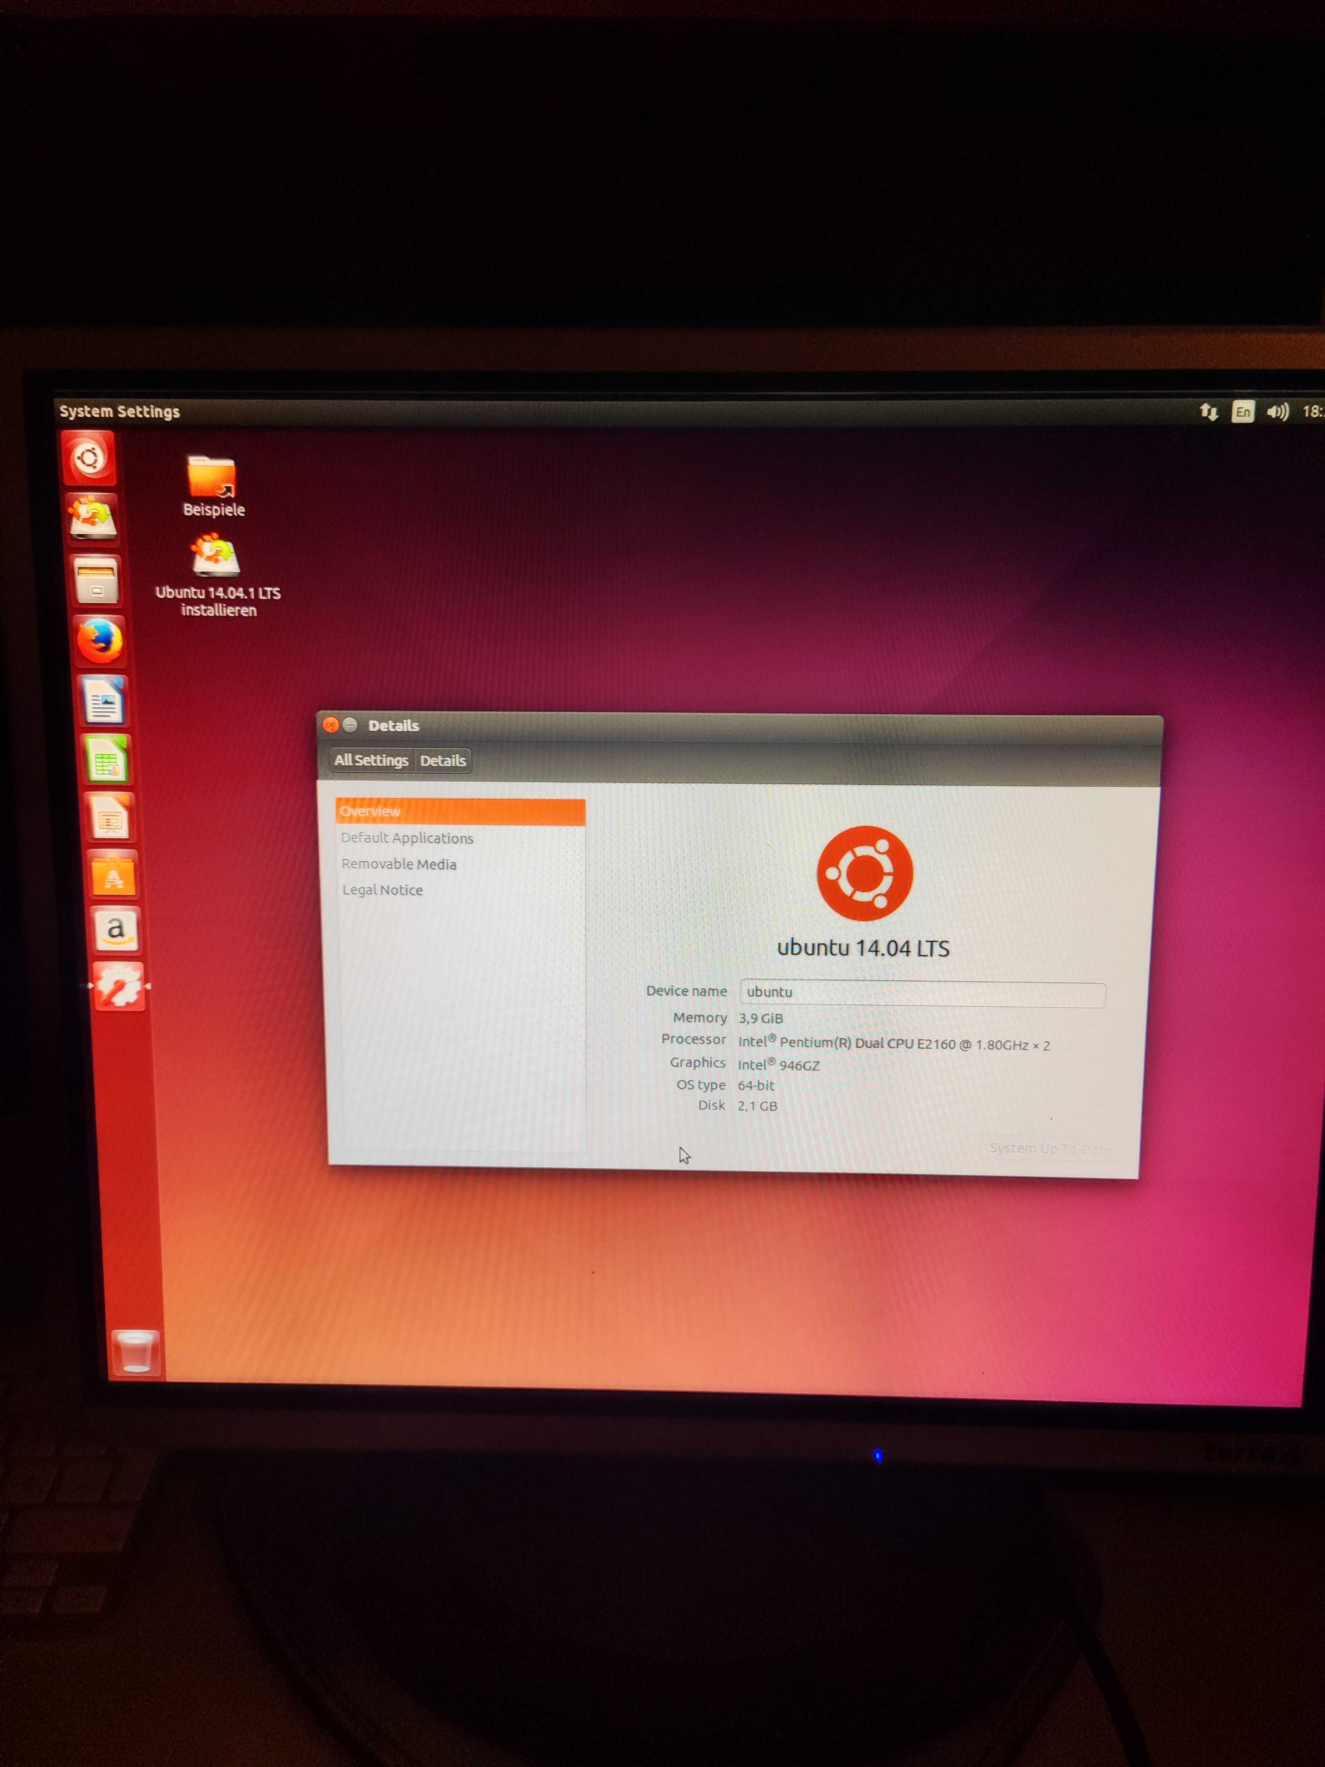Open the Amazon launcher icon
Image resolution: width=1325 pixels, height=1767 pixels.
click(x=116, y=931)
